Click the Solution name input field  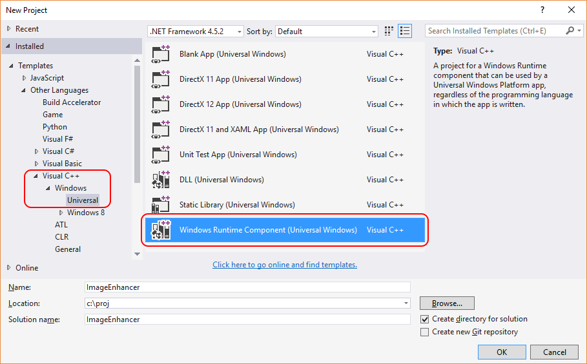(247, 319)
